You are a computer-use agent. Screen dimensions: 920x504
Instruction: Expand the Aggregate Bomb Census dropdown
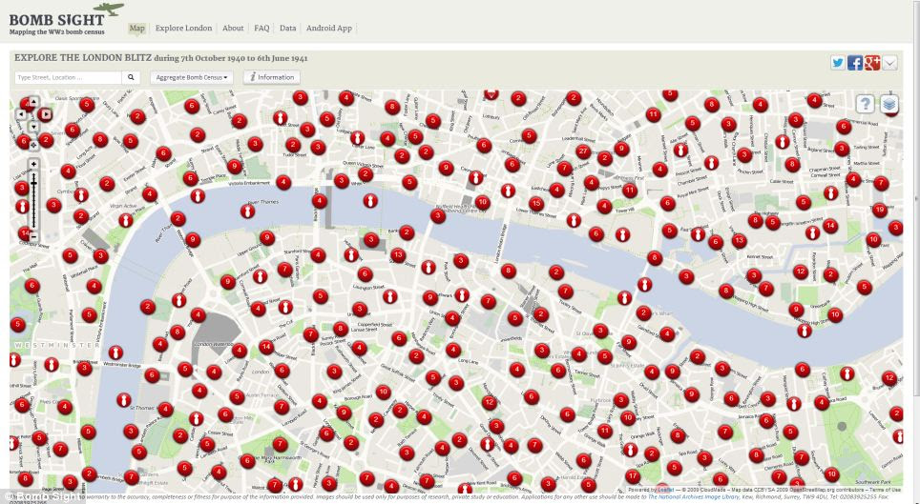(191, 77)
